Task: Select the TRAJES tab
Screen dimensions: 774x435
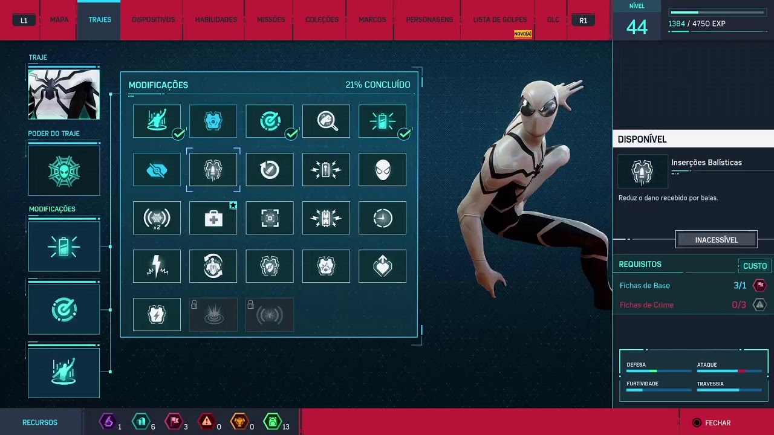Action: click(x=100, y=20)
